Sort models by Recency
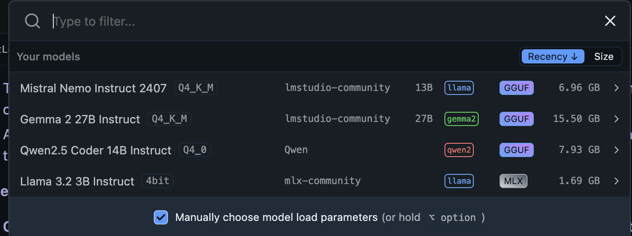 552,56
